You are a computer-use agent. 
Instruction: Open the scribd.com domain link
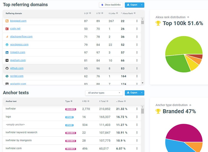coord(17,76)
